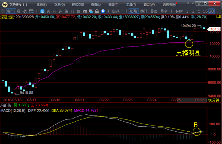Select the hand pan tool icon

pos(25,11)
